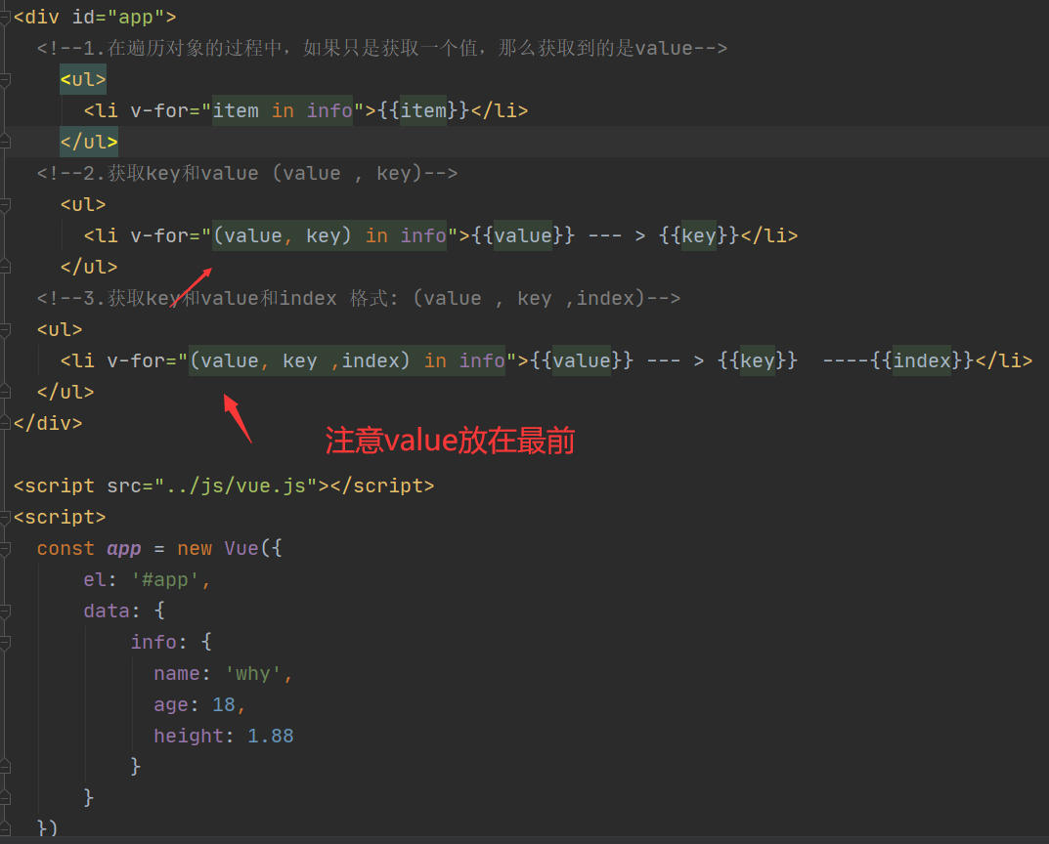Click the "name" property key
Viewport: 1049px width, 844px height.
177,674
